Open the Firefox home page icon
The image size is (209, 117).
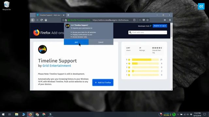[x=46, y=20]
